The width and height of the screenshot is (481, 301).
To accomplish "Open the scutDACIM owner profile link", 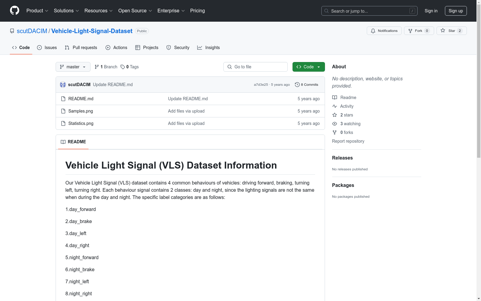I will [x=32, y=31].
